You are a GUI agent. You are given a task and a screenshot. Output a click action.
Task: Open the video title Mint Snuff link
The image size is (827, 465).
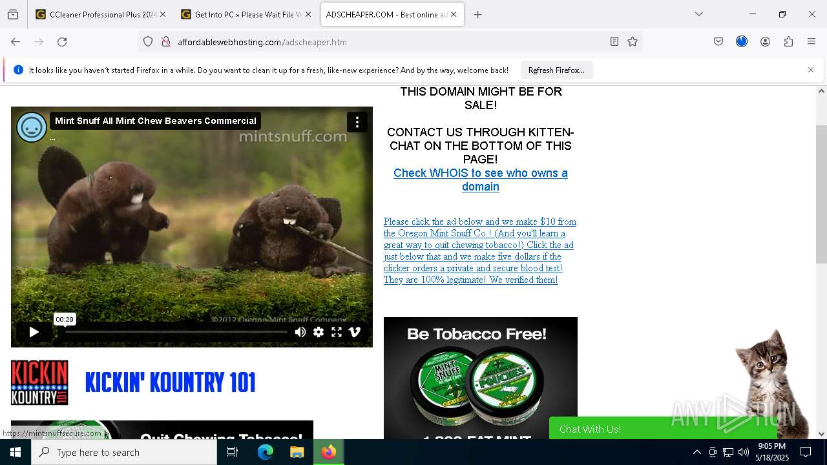[x=156, y=121]
